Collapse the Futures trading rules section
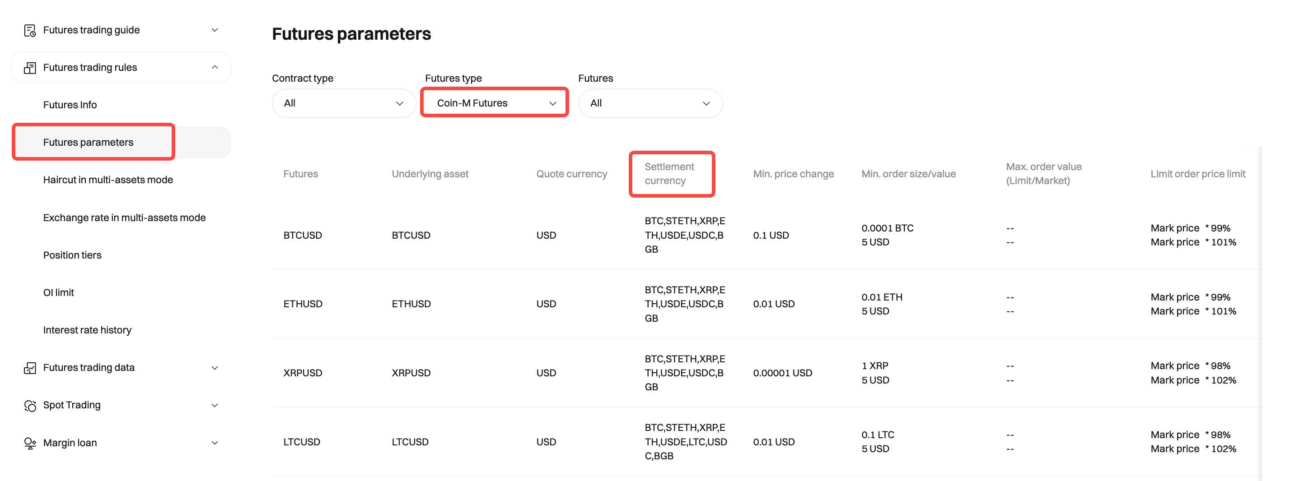Image resolution: width=1290 pixels, height=481 pixels. pyautogui.click(x=215, y=68)
